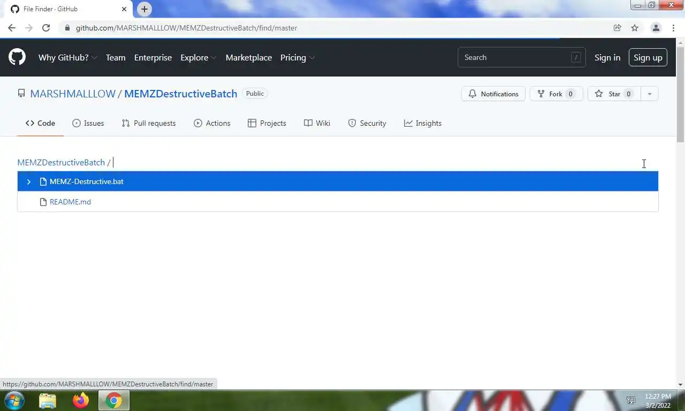
Task: Focus the GitHub search field
Action: (522, 57)
